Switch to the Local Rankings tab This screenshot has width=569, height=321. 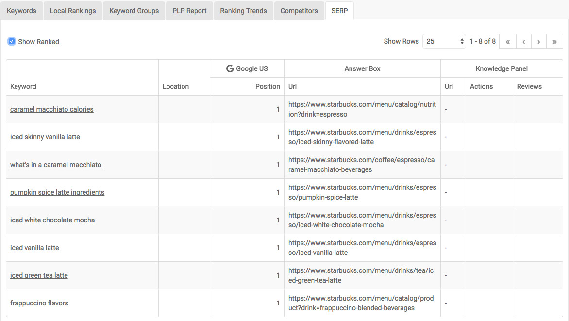pos(72,11)
